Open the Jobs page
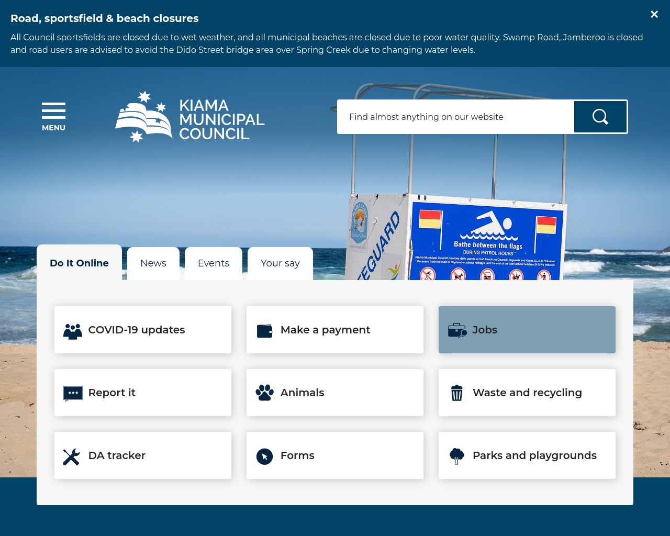Viewport: 670px width, 536px height. pos(527,330)
